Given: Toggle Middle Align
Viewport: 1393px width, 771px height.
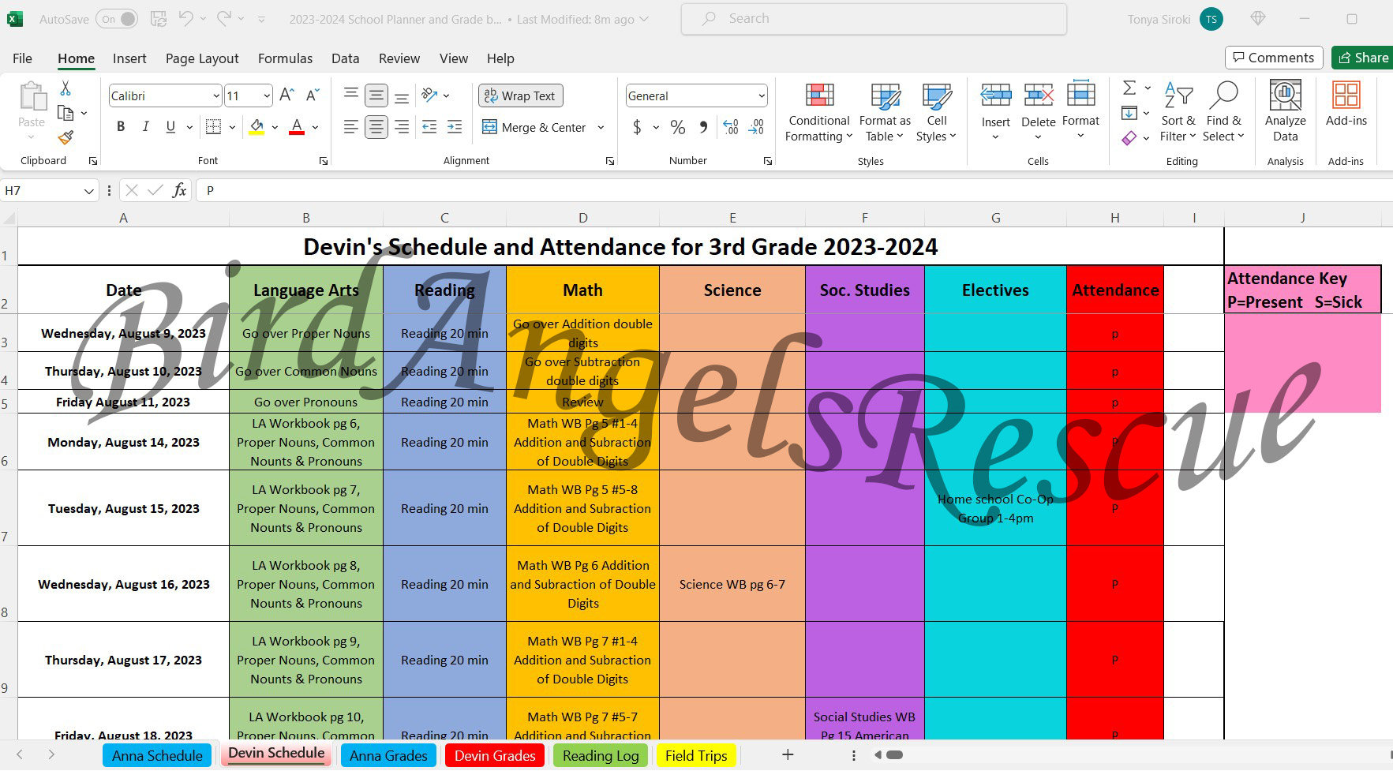Looking at the screenshot, I should [x=376, y=95].
